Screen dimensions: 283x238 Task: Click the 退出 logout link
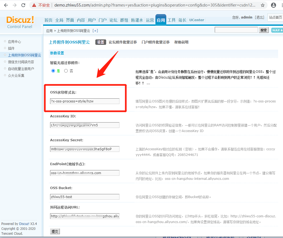click(259, 17)
